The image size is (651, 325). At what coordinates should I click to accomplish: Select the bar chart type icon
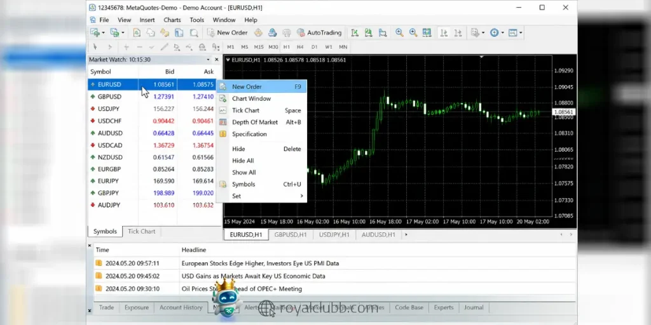coord(355,32)
